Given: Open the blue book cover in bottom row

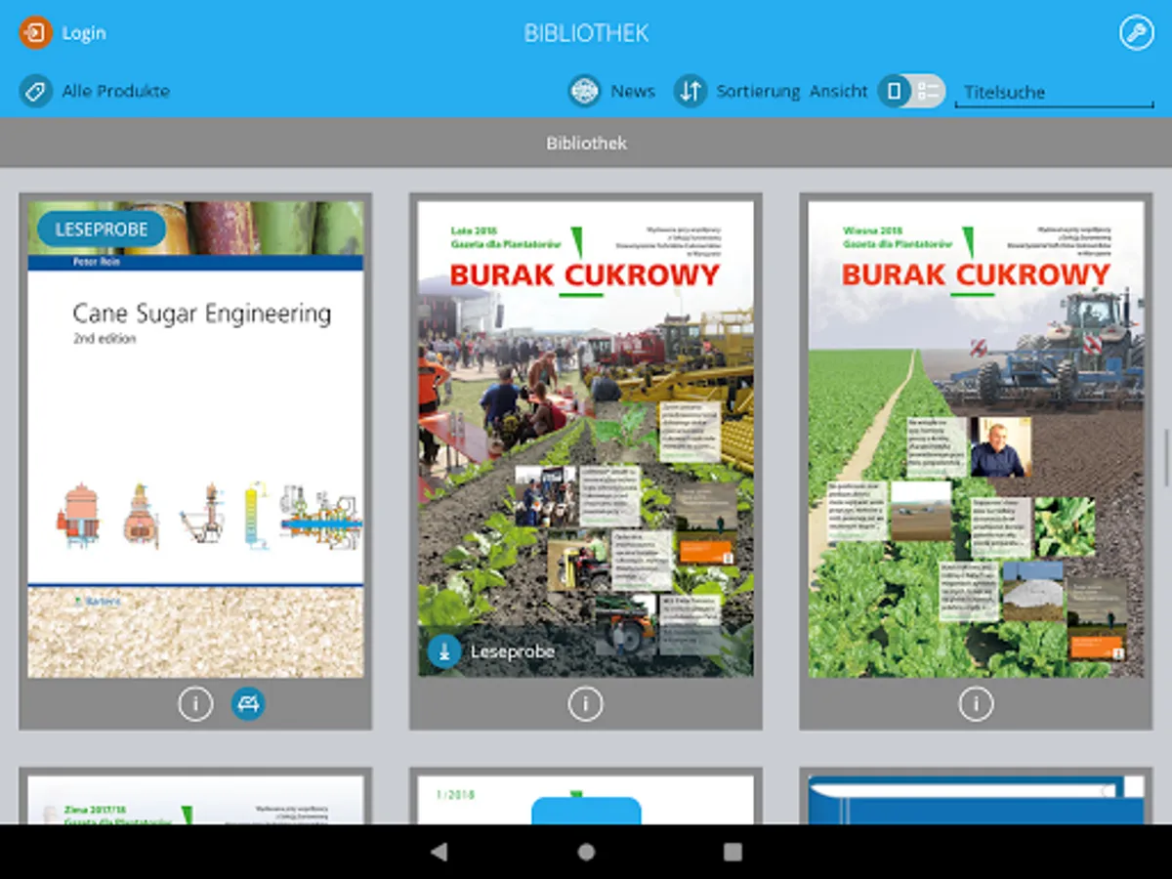Looking at the screenshot, I should (x=977, y=800).
